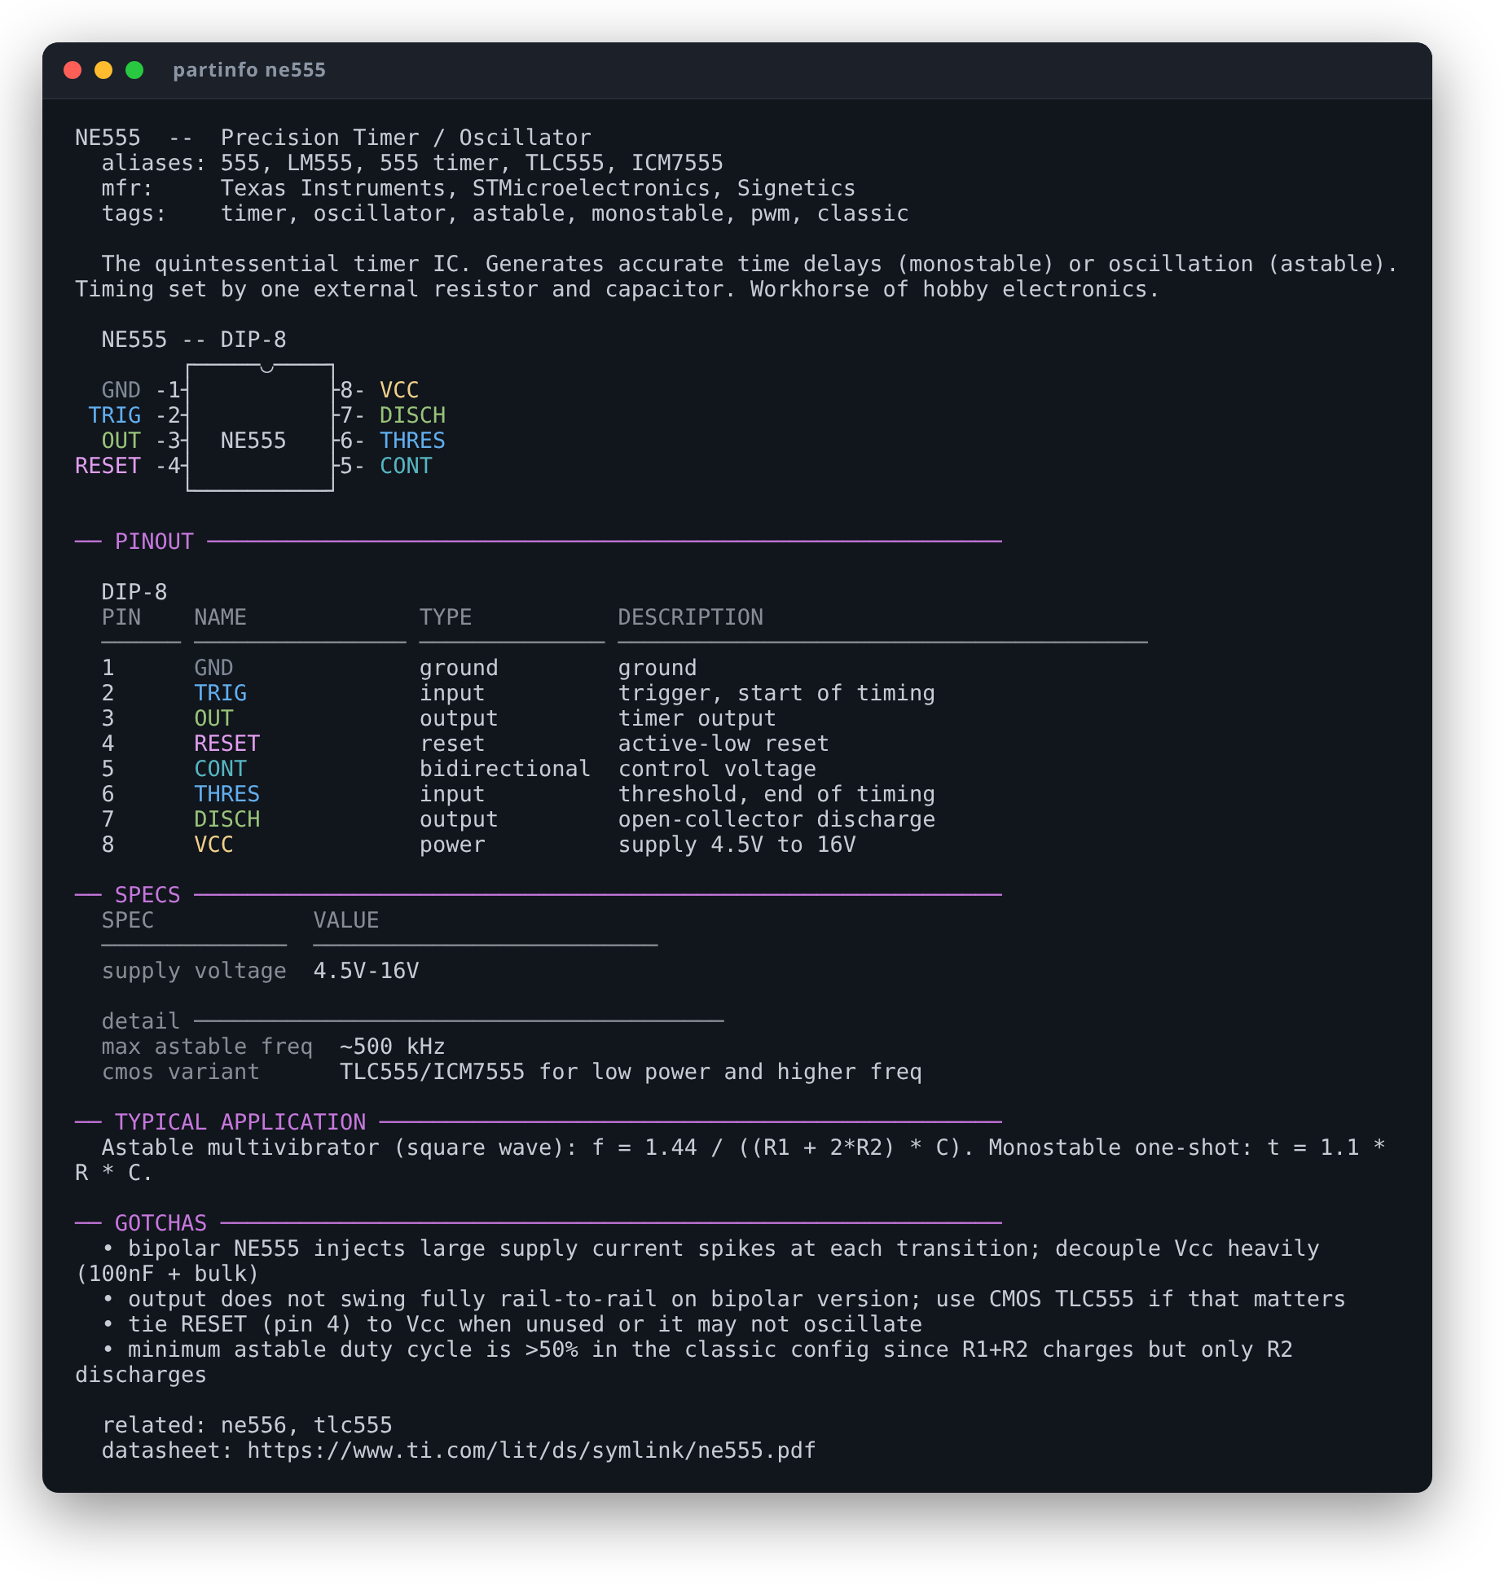Minimize the window using yellow button
1504x1584 pixels.
coord(103,70)
